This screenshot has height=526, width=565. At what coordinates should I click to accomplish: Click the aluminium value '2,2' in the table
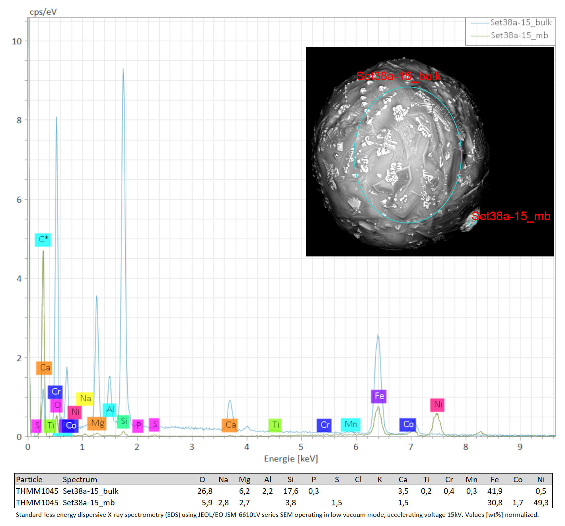[x=268, y=491]
